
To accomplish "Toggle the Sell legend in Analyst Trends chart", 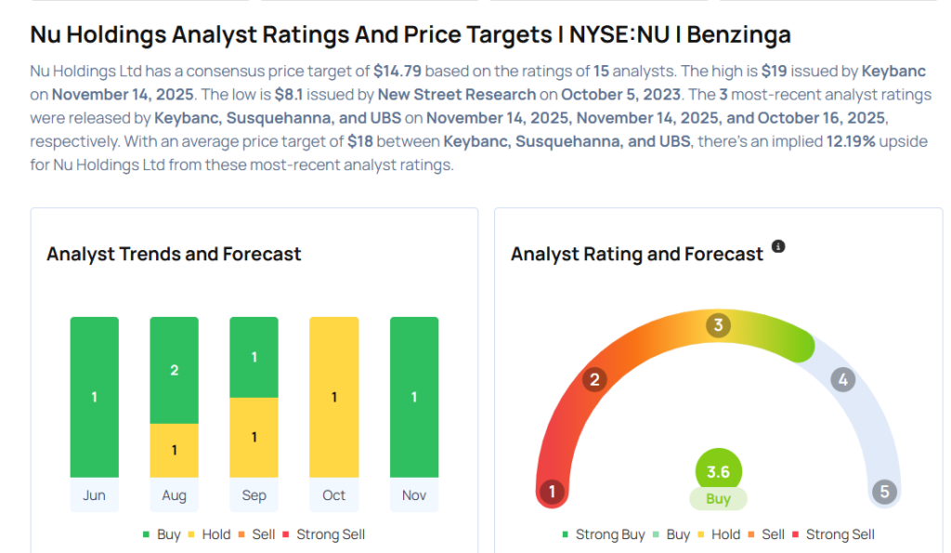I will [257, 534].
